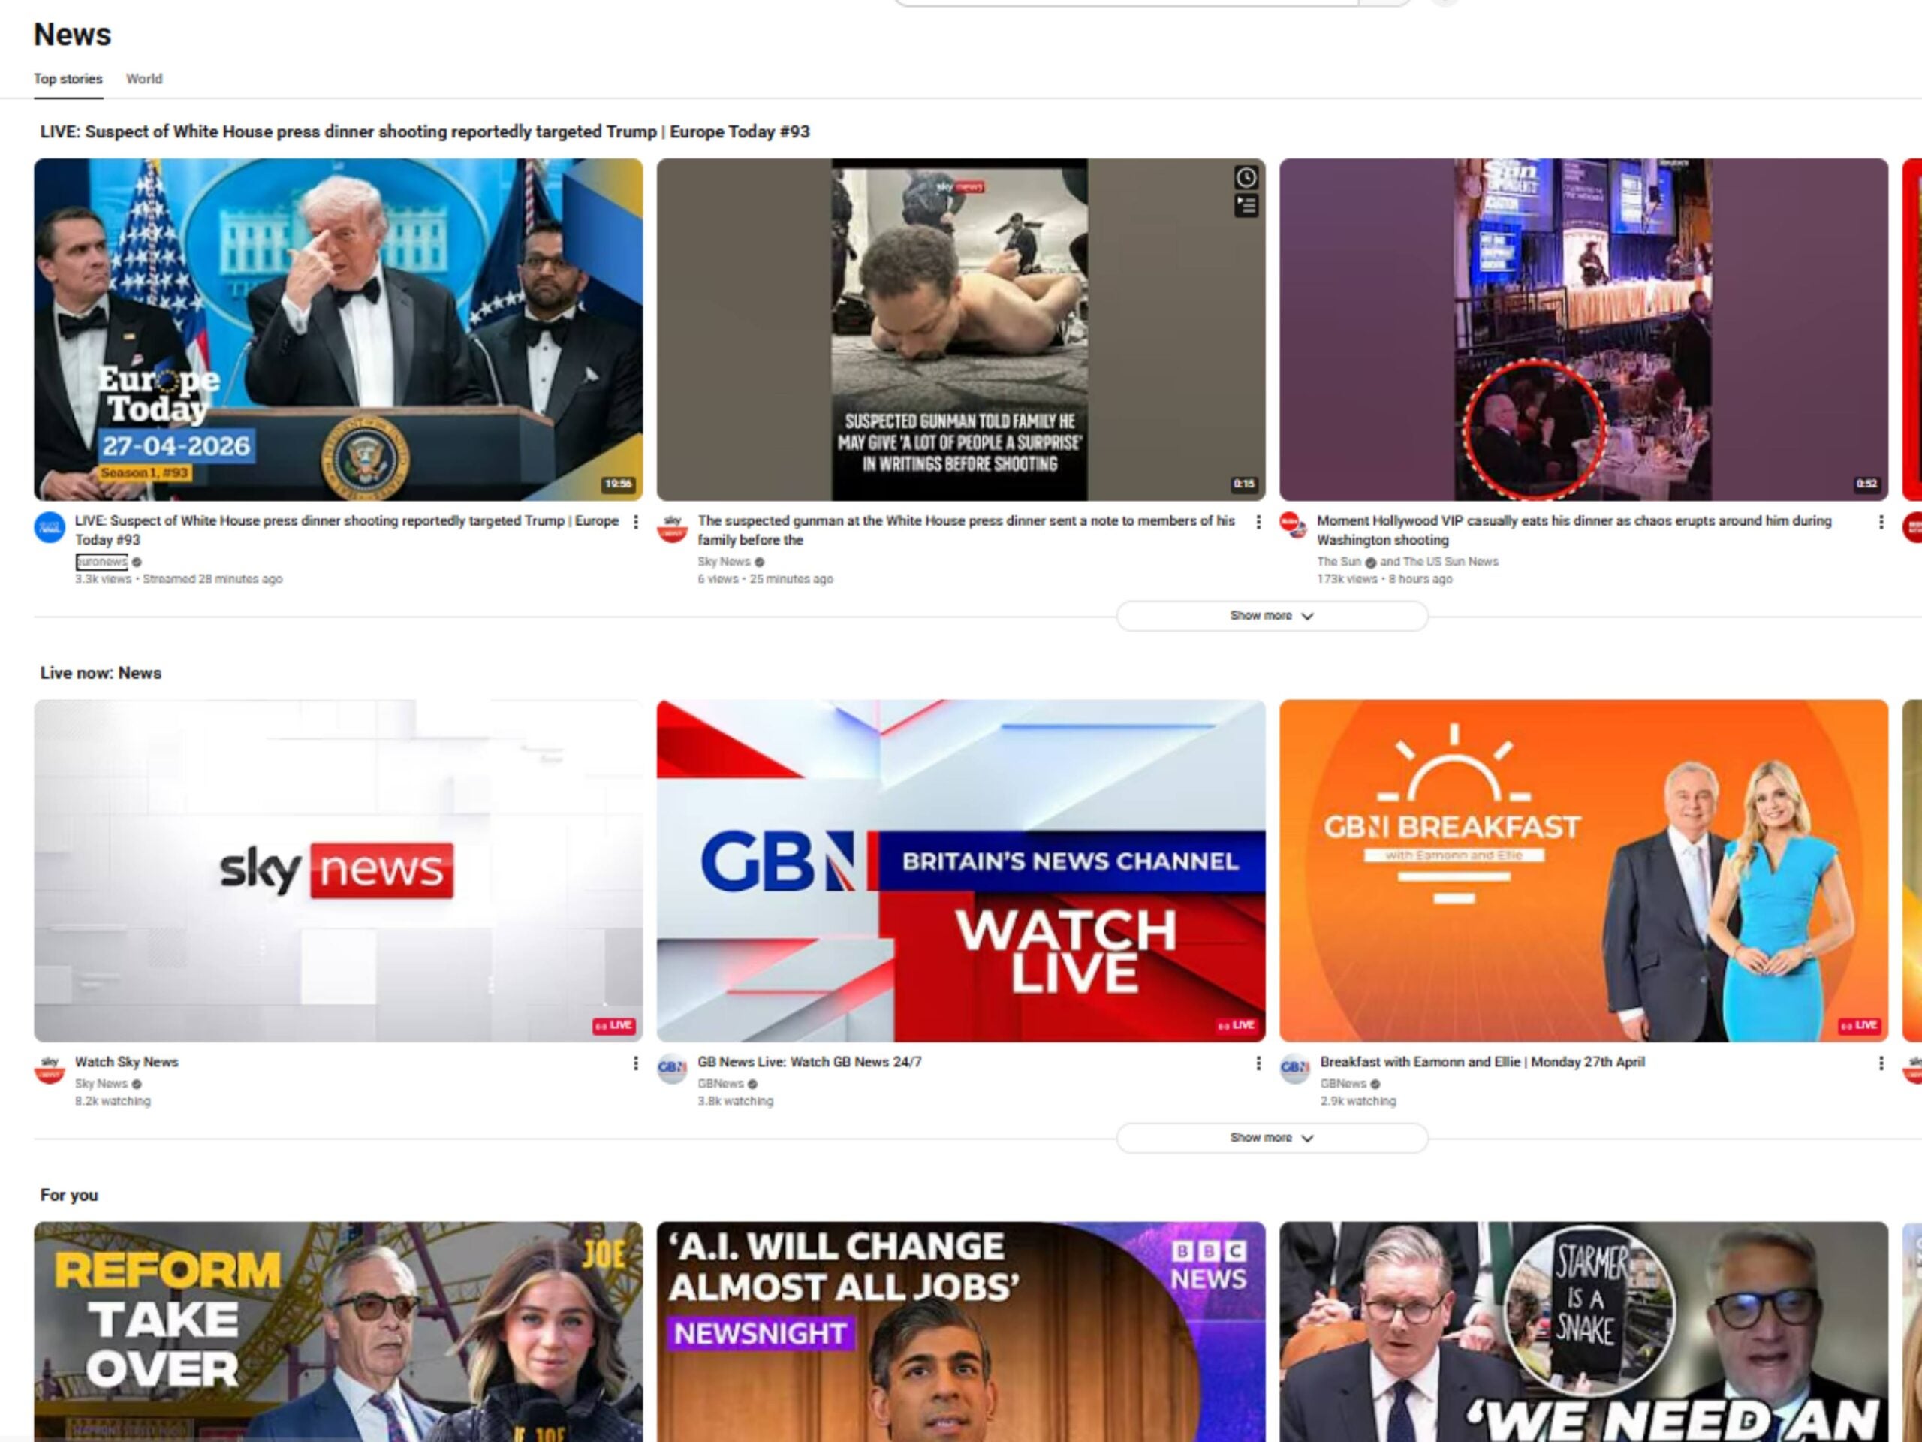
Task: Open GB News Live: Watch GB News 24/7
Action: point(809,1061)
